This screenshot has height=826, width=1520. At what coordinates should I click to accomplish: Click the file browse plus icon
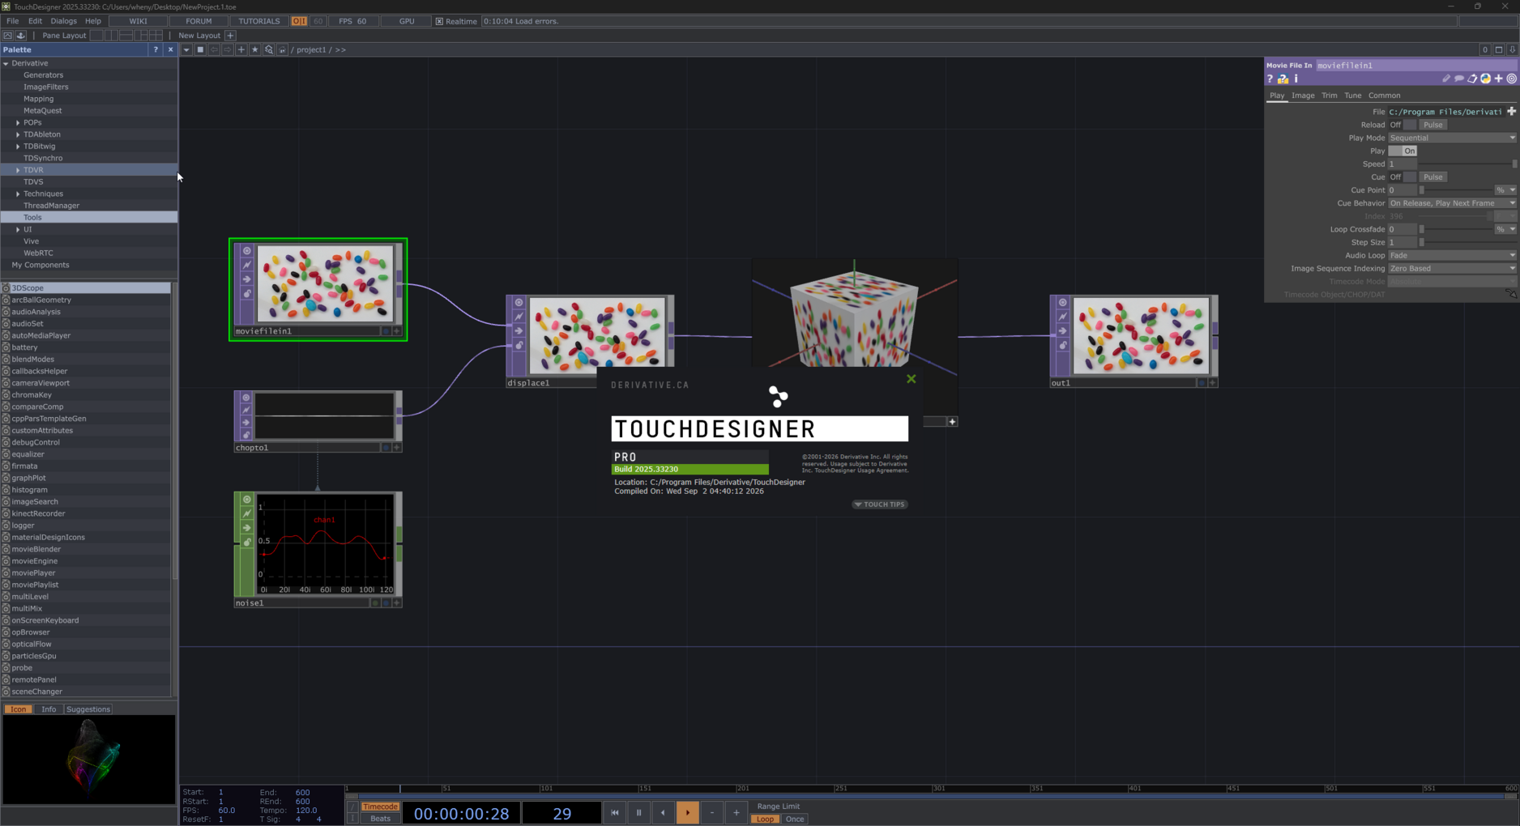click(x=1511, y=112)
